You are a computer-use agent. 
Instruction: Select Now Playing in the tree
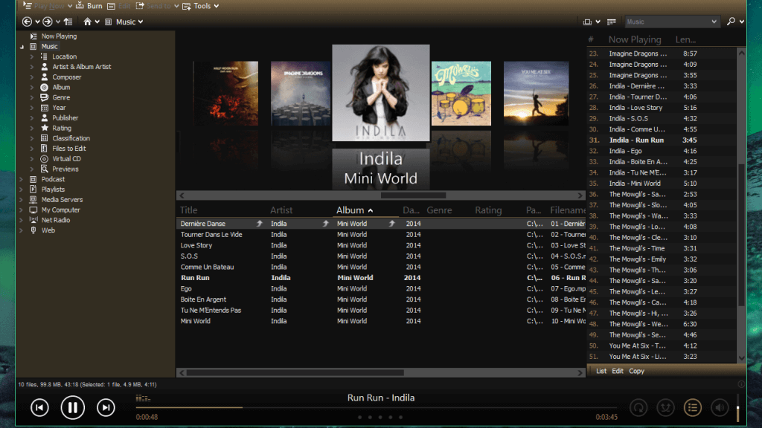point(59,36)
